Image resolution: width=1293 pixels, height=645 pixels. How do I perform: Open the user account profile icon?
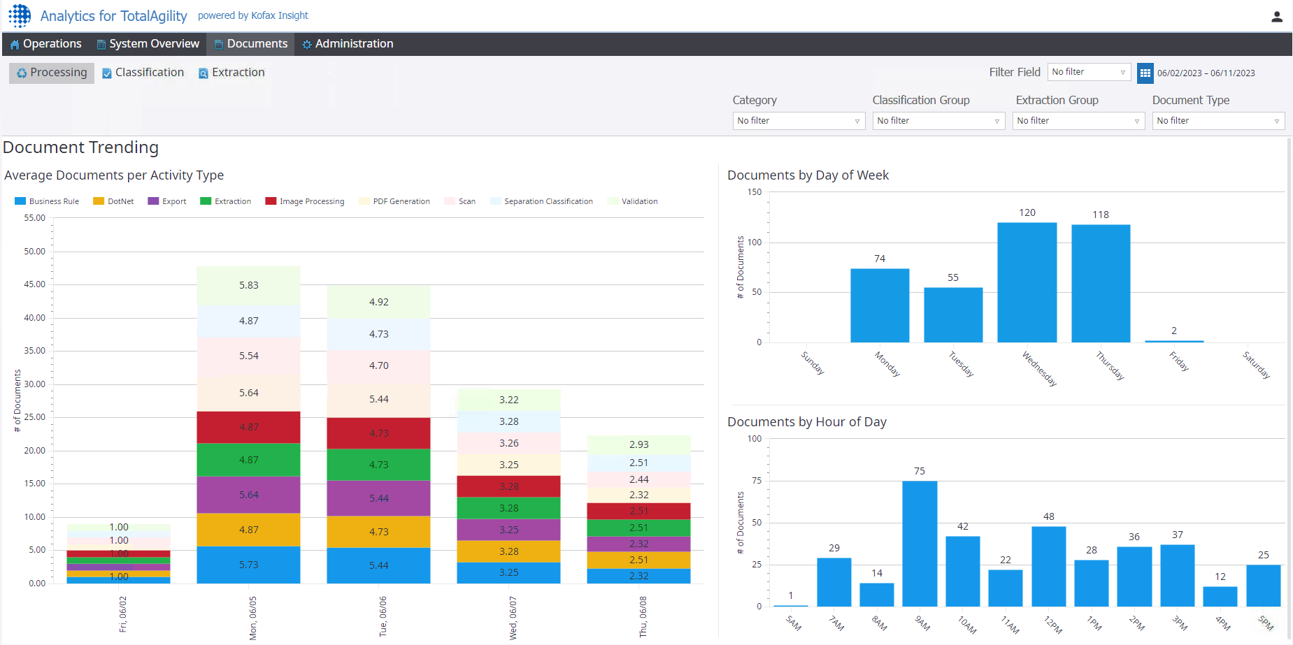(x=1276, y=17)
